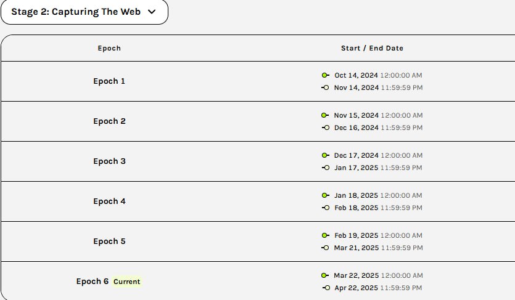
Task: Click the green start marker for Epoch 4
Action: coord(326,195)
